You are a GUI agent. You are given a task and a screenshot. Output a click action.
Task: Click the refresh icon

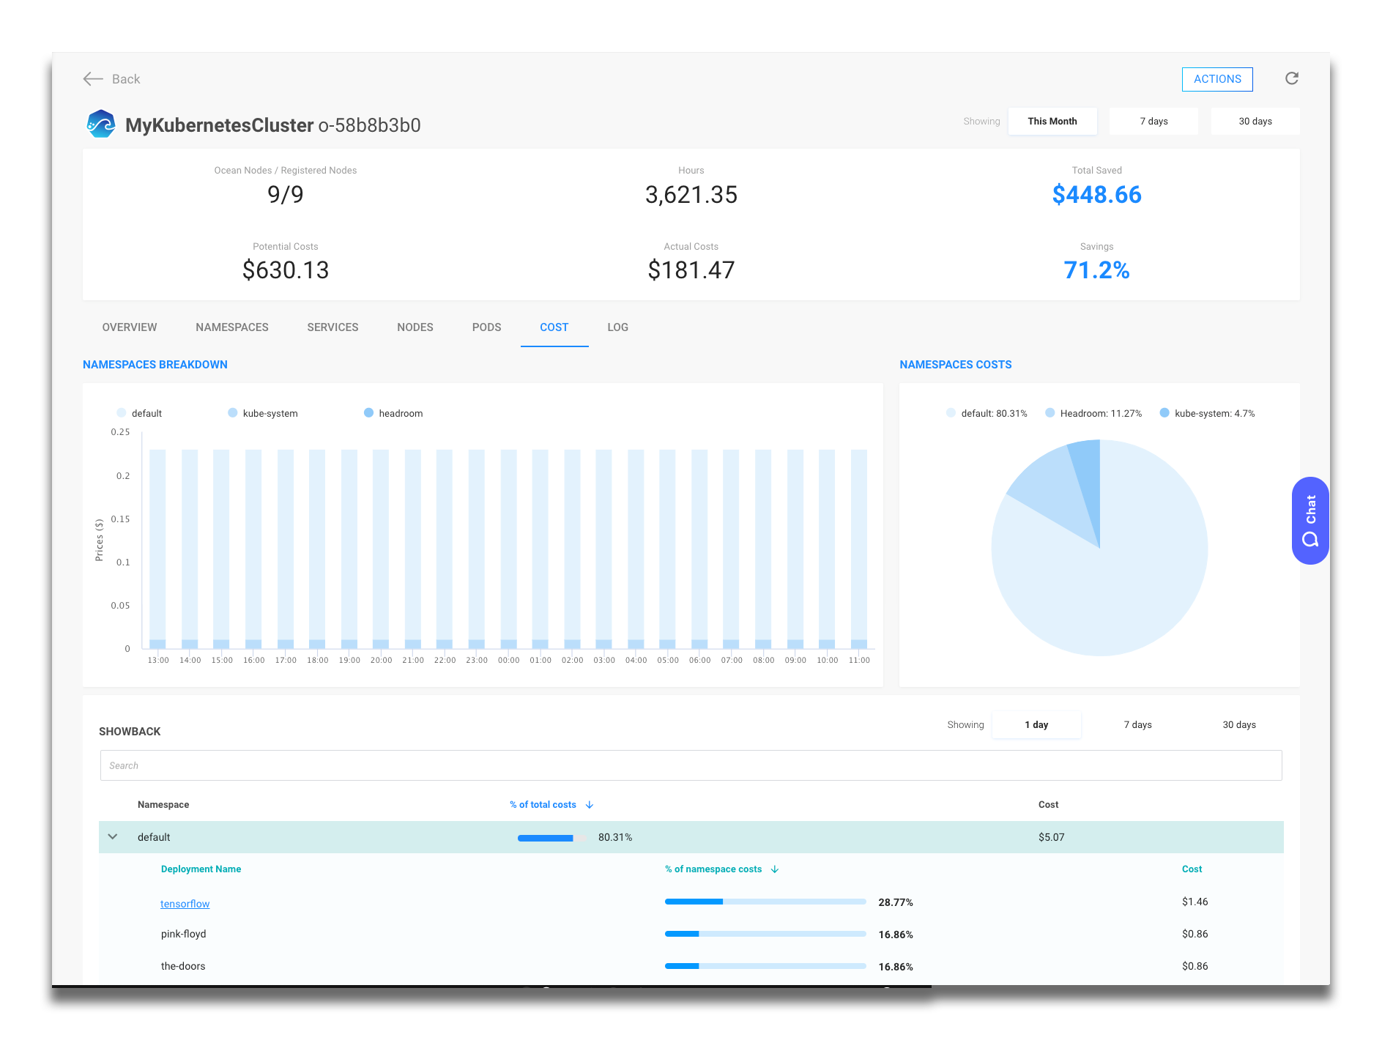(1291, 79)
